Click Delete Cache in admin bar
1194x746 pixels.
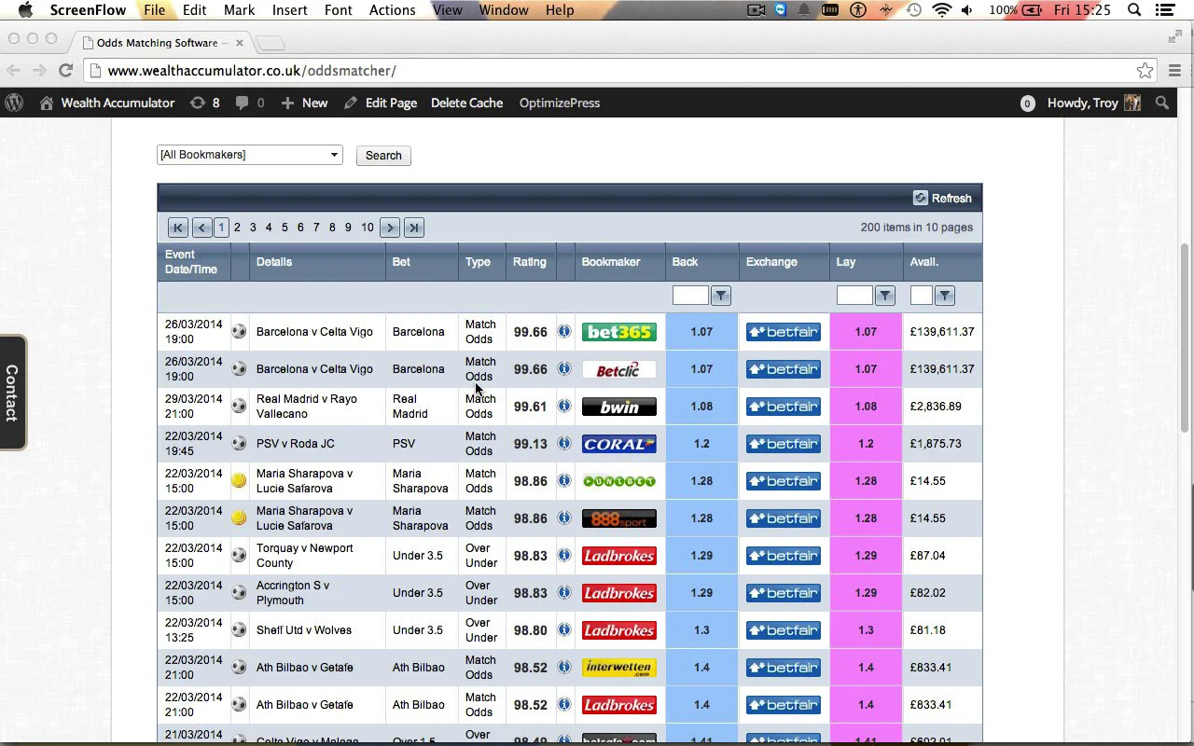point(466,103)
